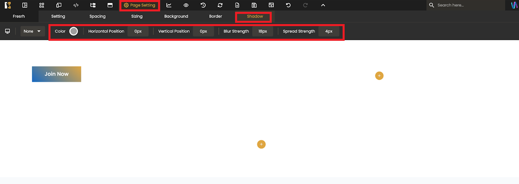The image size is (519, 184).
Task: Open the layout grid icon
Action: click(x=25, y=5)
